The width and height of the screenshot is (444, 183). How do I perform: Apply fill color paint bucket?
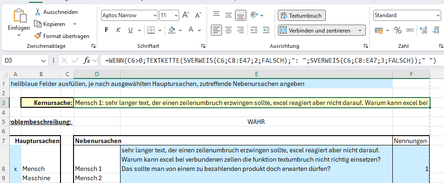pos(172,30)
